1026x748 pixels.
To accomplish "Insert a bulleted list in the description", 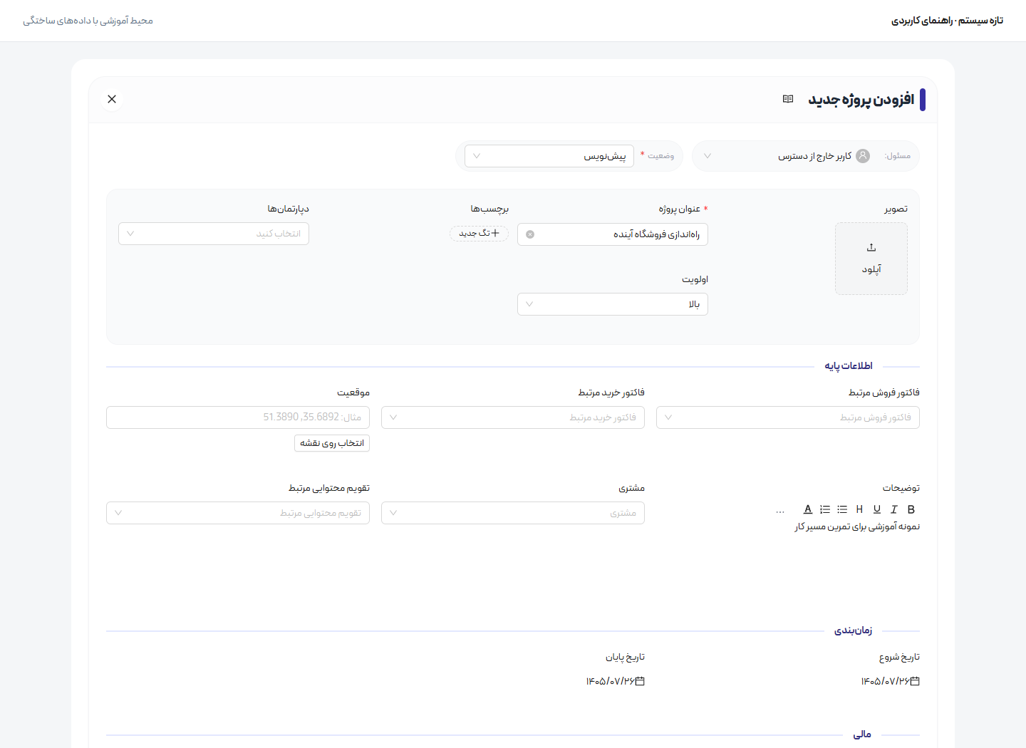I will click(842, 509).
